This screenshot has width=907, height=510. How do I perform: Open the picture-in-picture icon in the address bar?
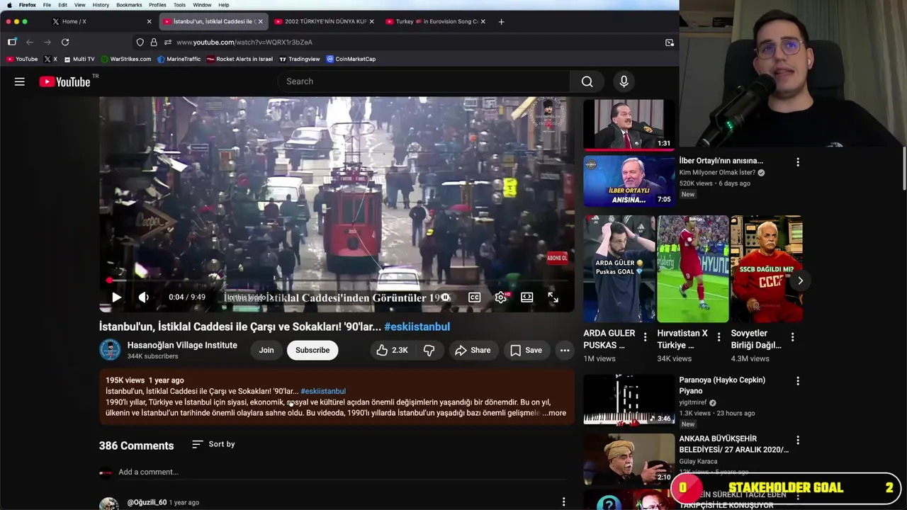coord(670,42)
